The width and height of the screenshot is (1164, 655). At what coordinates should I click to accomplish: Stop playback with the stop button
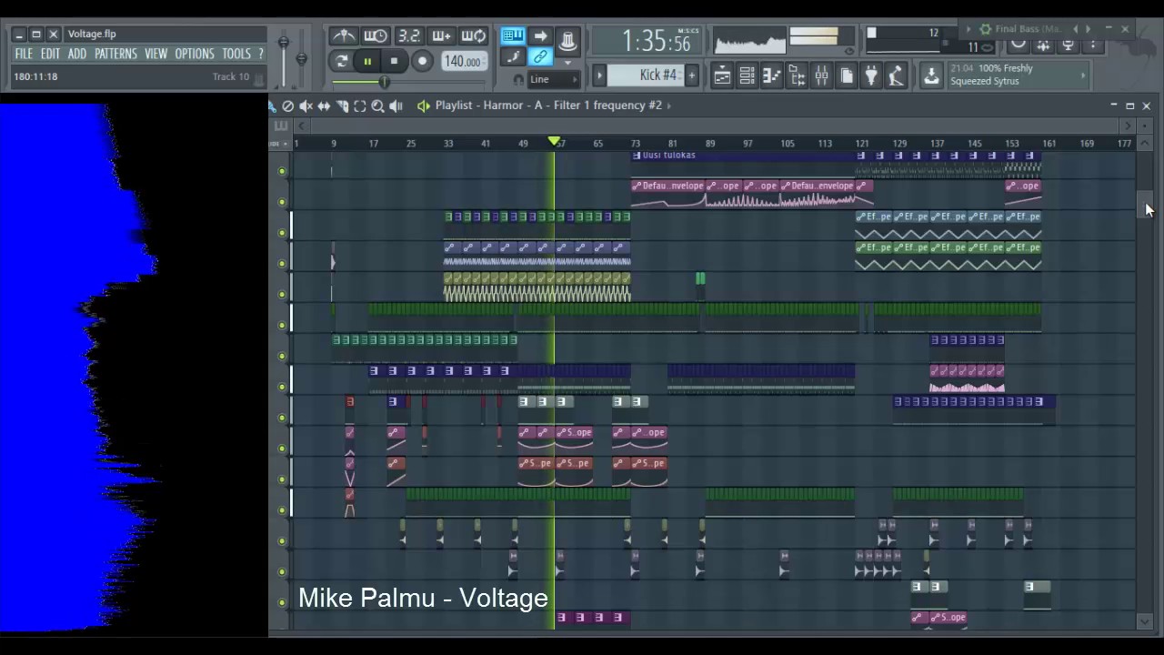394,61
